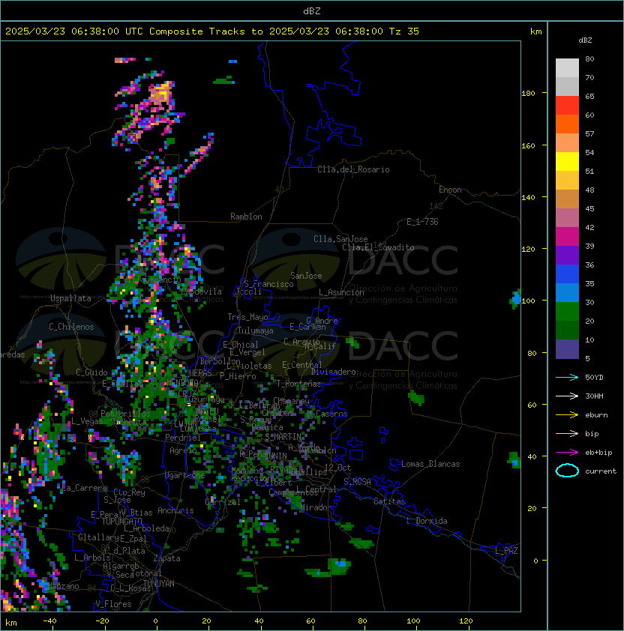Click the '30HM' legend label

594,396
